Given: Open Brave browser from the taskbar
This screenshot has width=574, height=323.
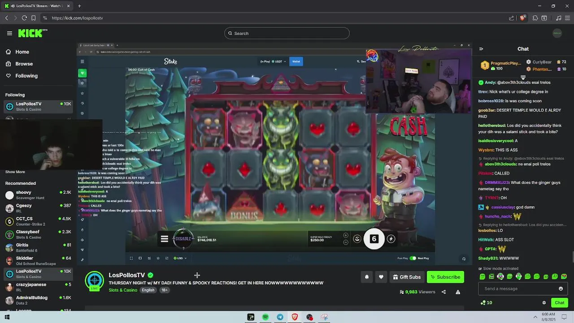Looking at the screenshot, I should [x=295, y=317].
